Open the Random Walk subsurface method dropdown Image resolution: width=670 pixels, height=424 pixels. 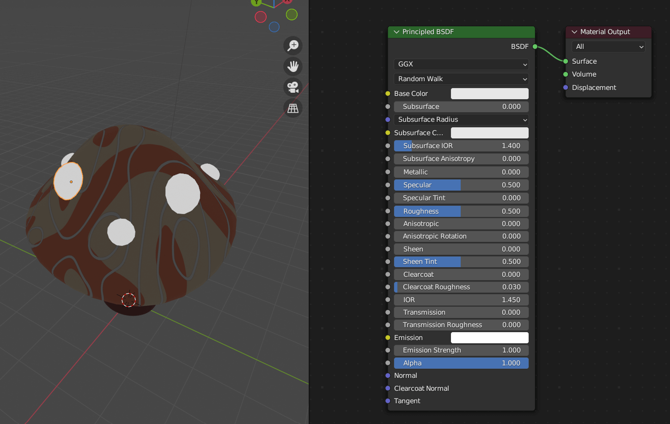[461, 79]
